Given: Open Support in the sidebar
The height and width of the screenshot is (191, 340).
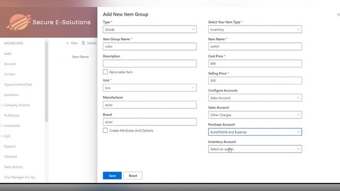Looking at the screenshot, I should (x=10, y=146).
